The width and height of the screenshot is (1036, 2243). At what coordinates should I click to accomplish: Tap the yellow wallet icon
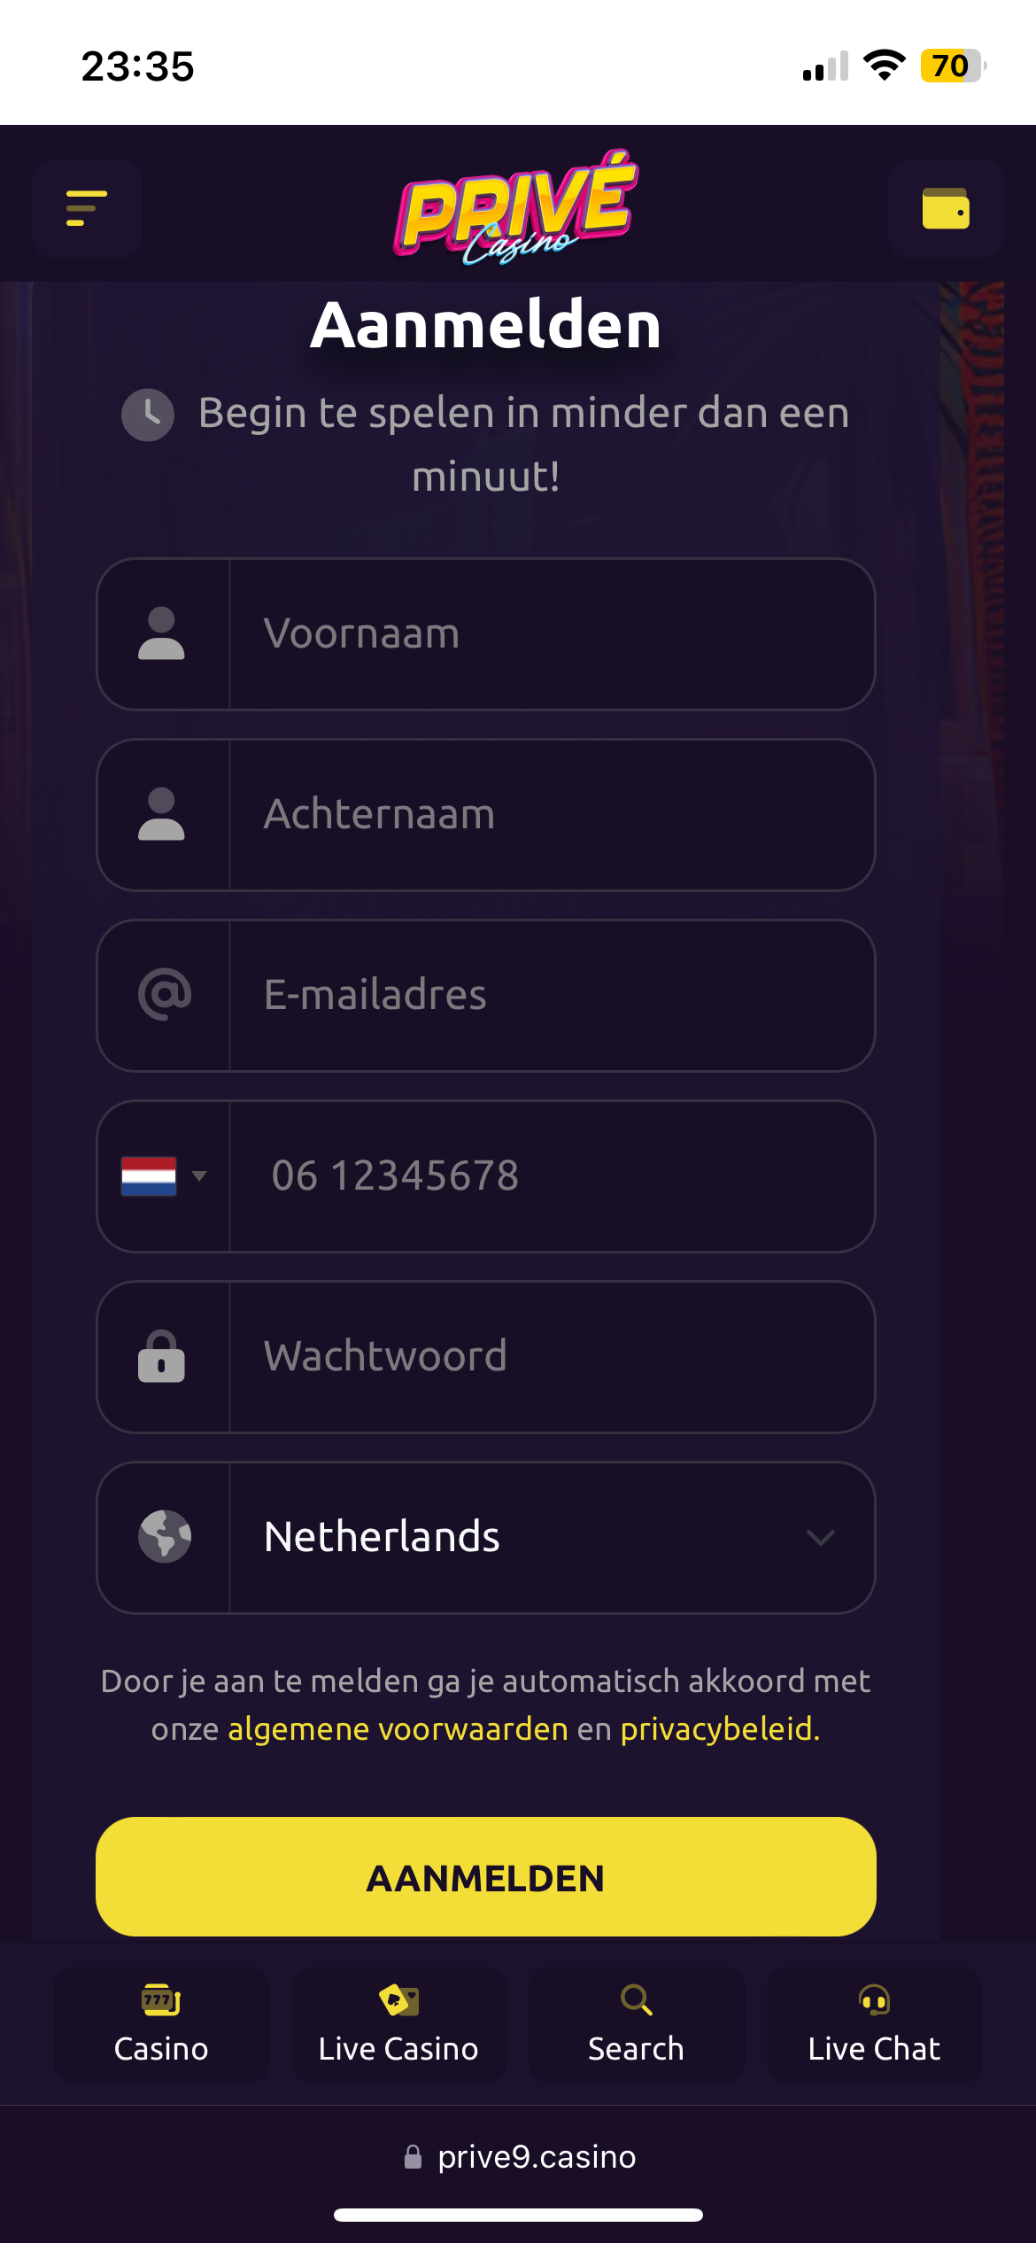click(945, 209)
